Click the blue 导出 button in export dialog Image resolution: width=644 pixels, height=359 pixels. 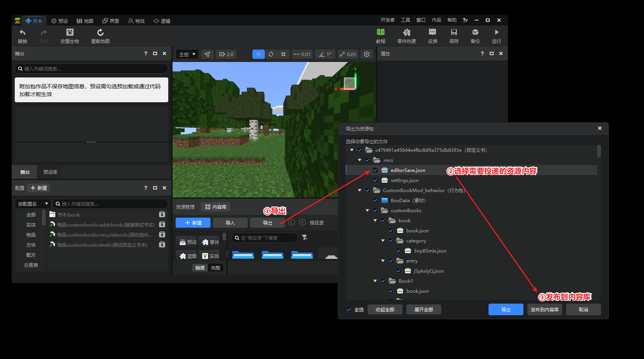click(x=506, y=309)
